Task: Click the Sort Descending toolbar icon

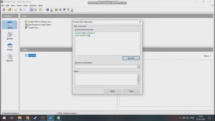Action: (x=36, y=10)
